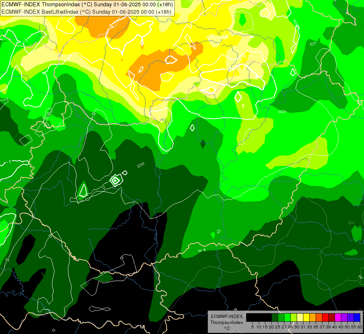
Task: Click the dark green legend swatch
Action: click(275, 317)
